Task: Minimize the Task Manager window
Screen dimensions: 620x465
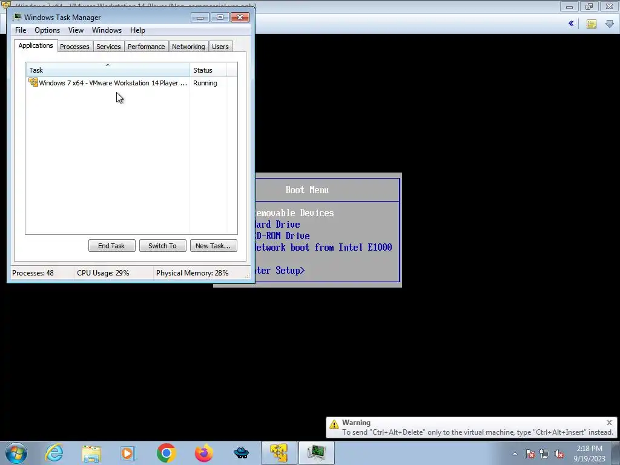Action: [x=200, y=18]
